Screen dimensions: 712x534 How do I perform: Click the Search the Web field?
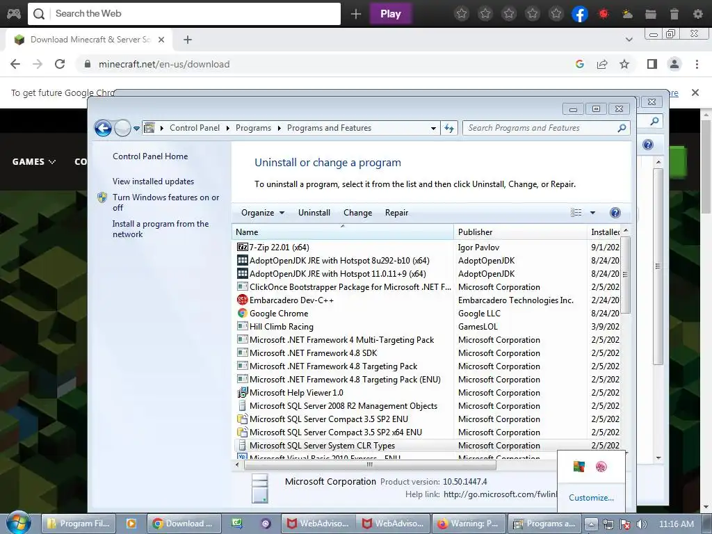tap(184, 14)
